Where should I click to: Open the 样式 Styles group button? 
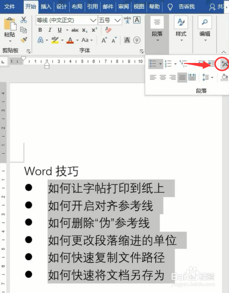[181, 29]
